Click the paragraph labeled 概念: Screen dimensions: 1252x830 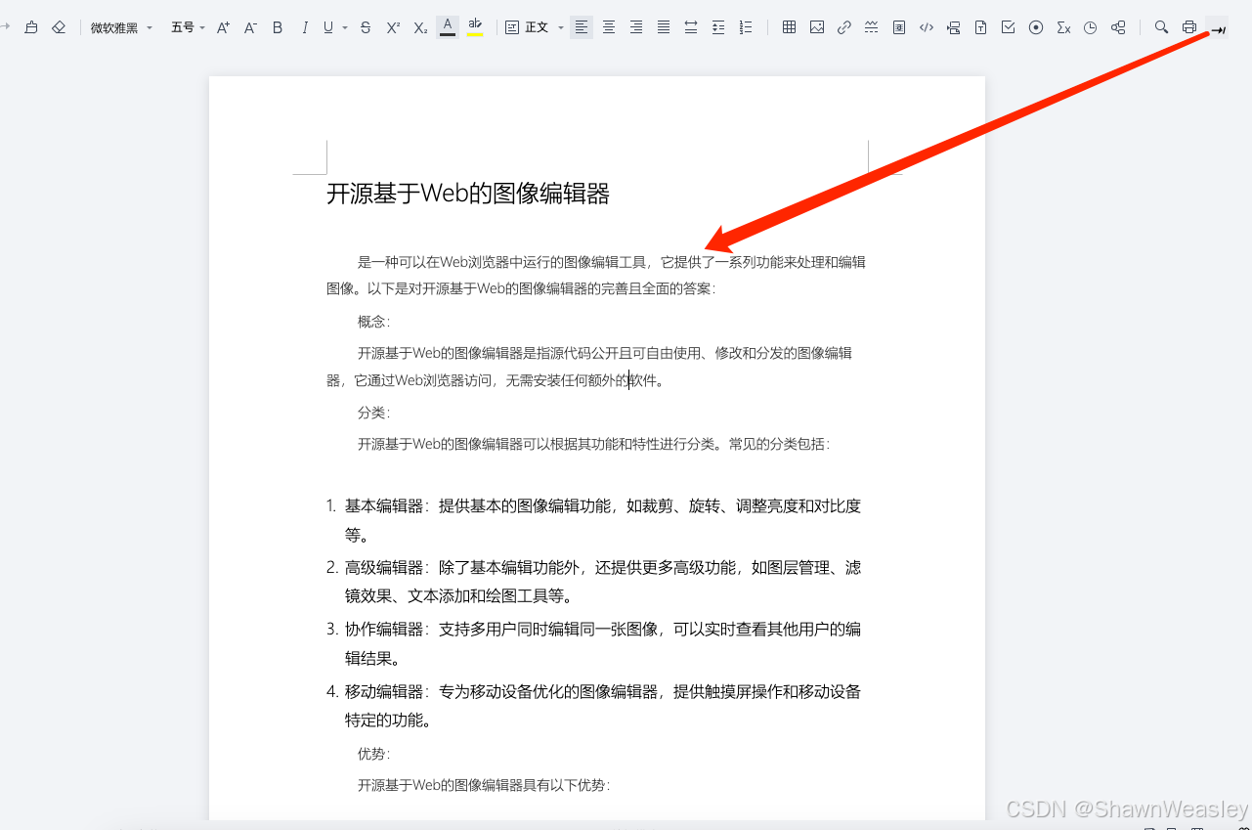373,322
